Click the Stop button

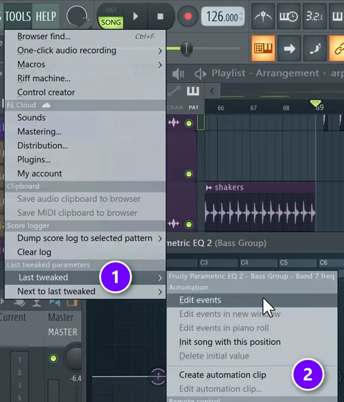click(x=161, y=16)
